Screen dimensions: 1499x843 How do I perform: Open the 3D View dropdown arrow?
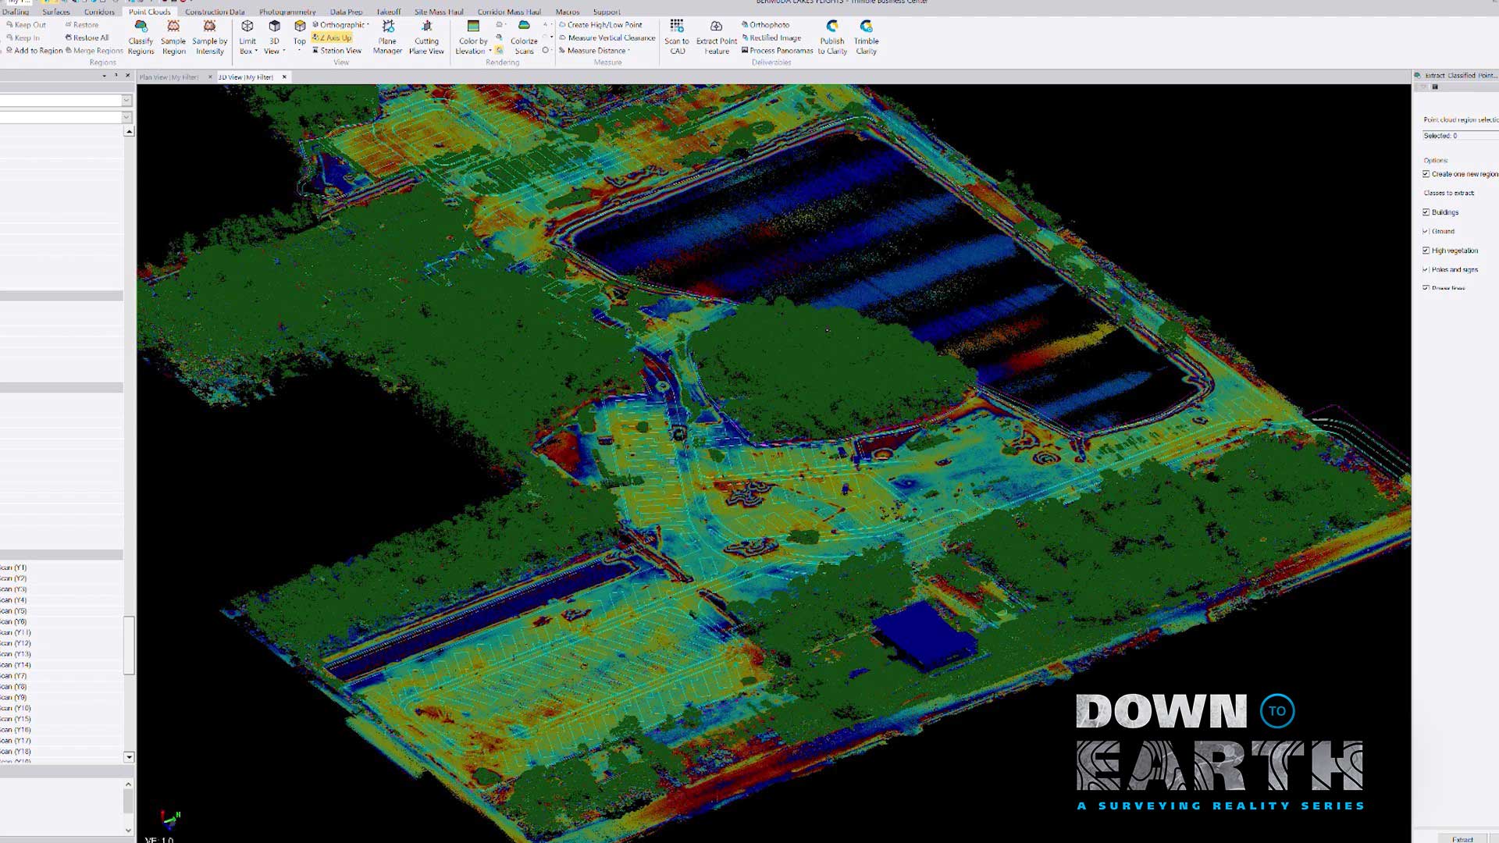pos(283,52)
